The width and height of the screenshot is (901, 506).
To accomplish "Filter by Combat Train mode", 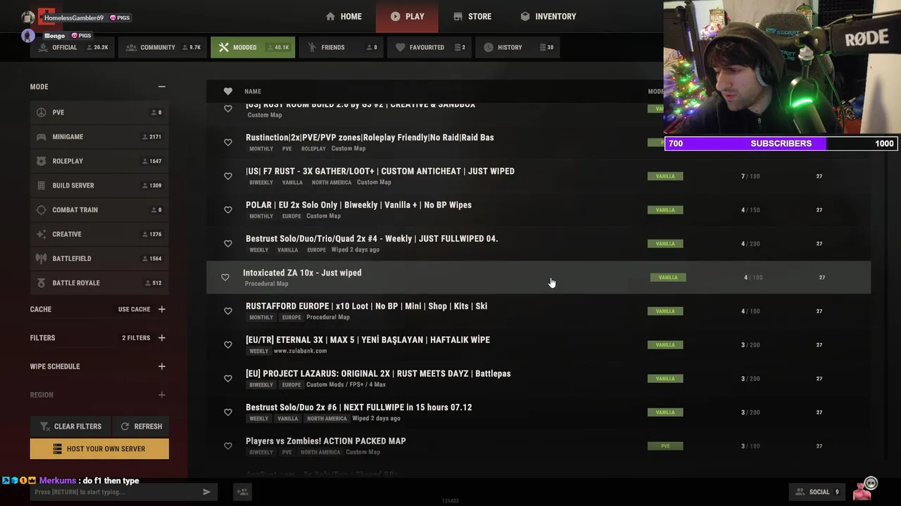I will coord(99,210).
